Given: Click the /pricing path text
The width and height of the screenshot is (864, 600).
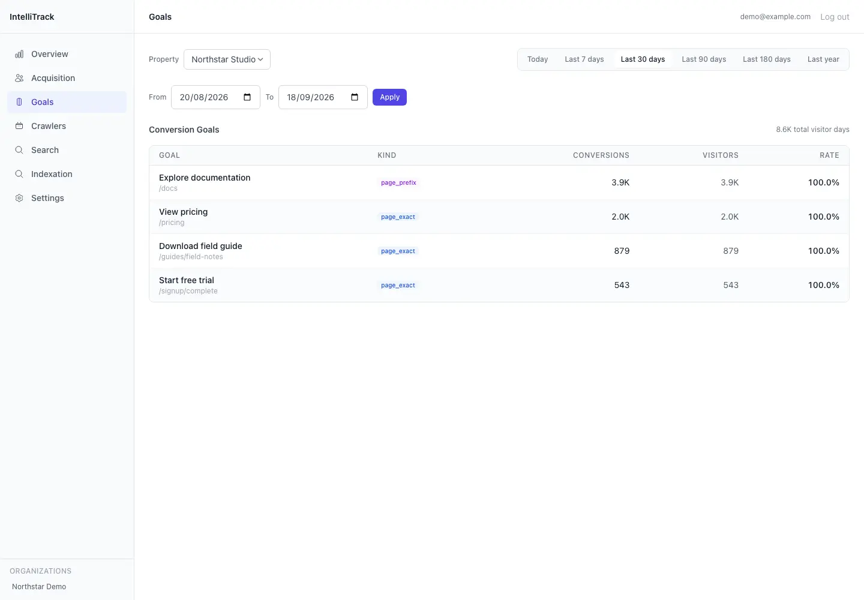Looking at the screenshot, I should point(172,223).
